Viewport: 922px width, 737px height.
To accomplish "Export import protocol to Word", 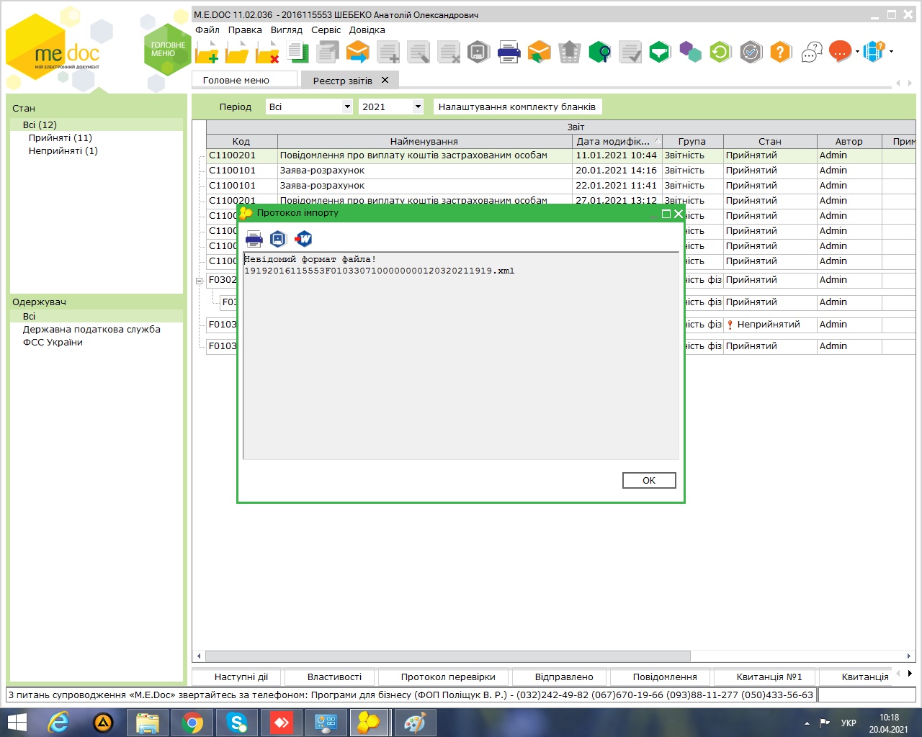I will [x=303, y=239].
